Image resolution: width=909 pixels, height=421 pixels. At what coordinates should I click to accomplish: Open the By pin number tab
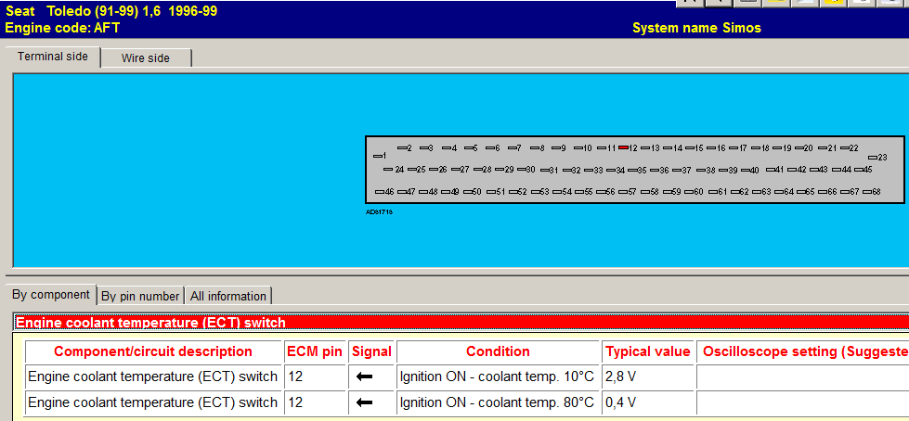(x=140, y=296)
